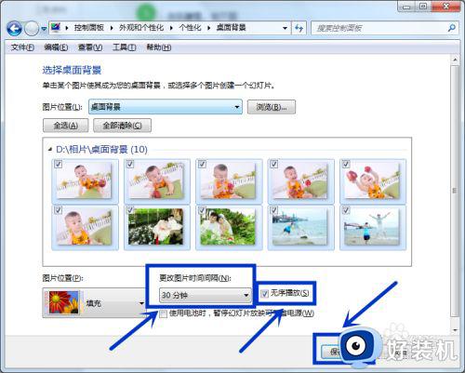Image resolution: width=465 pixels, height=373 pixels.
Task: Click 控制面板 in the breadcrumb
Action: [x=88, y=28]
